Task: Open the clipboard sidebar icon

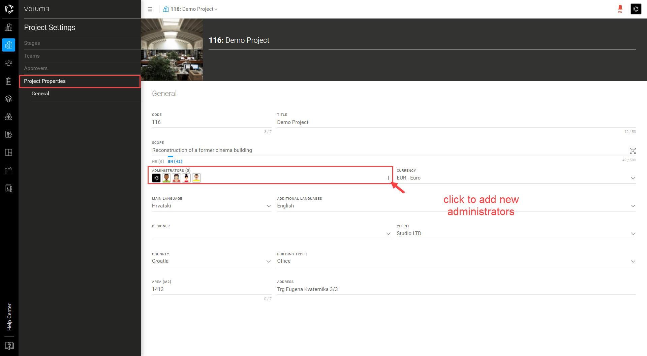Action: [9, 81]
